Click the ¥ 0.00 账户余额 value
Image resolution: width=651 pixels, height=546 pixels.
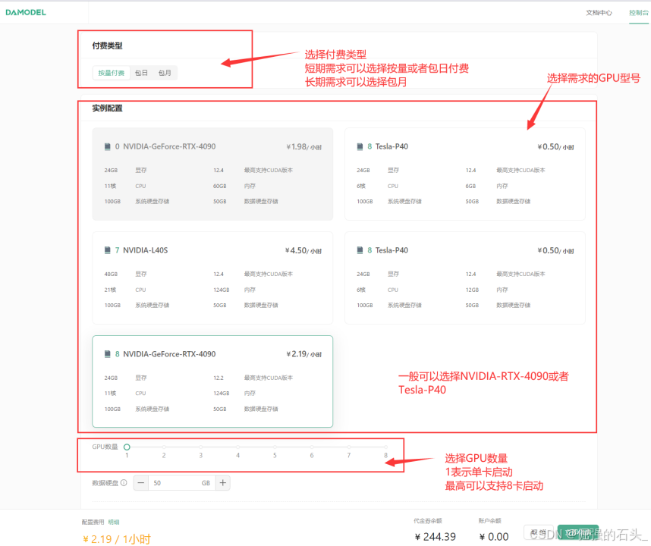tap(494, 536)
